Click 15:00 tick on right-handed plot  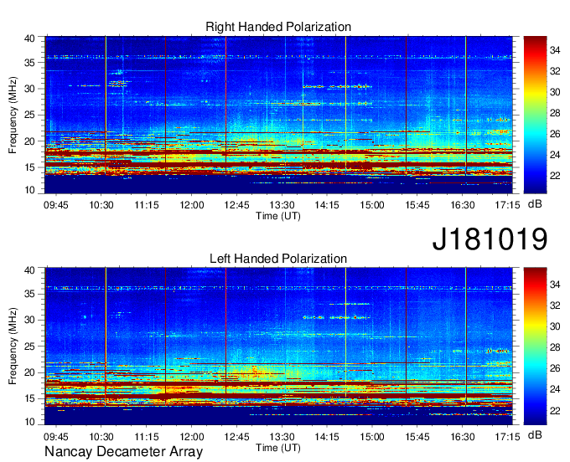pyautogui.click(x=372, y=205)
